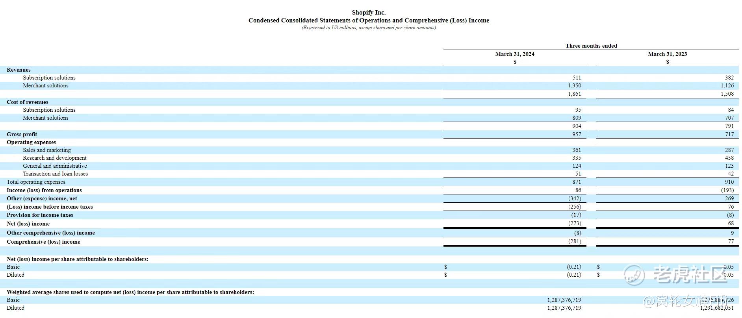
Task: Click the "Three months ended" column heading
Action: [x=591, y=46]
